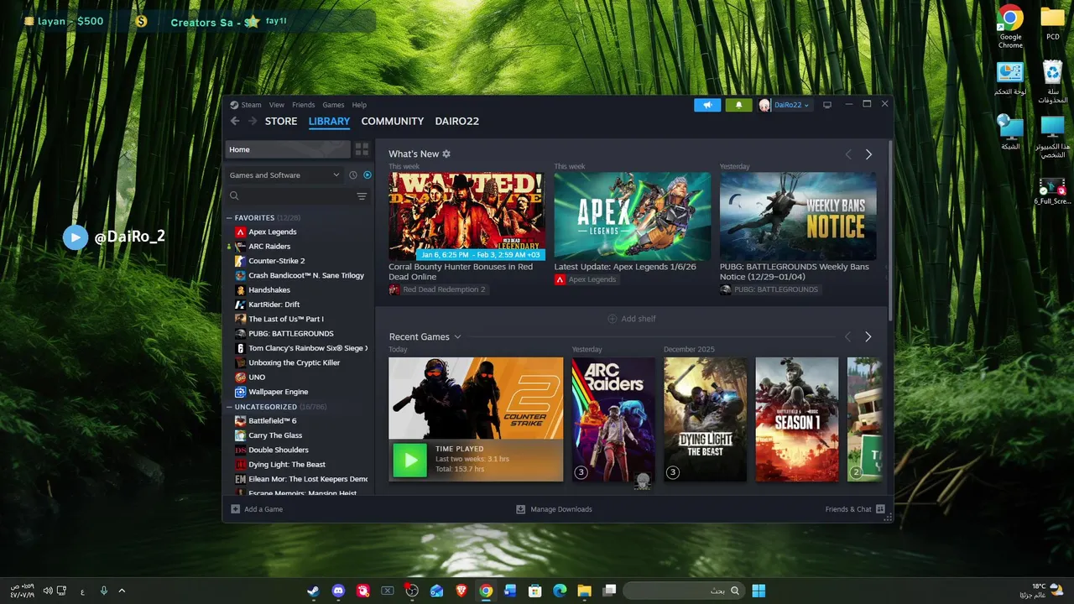
Task: Open the green notifications bell
Action: click(738, 105)
